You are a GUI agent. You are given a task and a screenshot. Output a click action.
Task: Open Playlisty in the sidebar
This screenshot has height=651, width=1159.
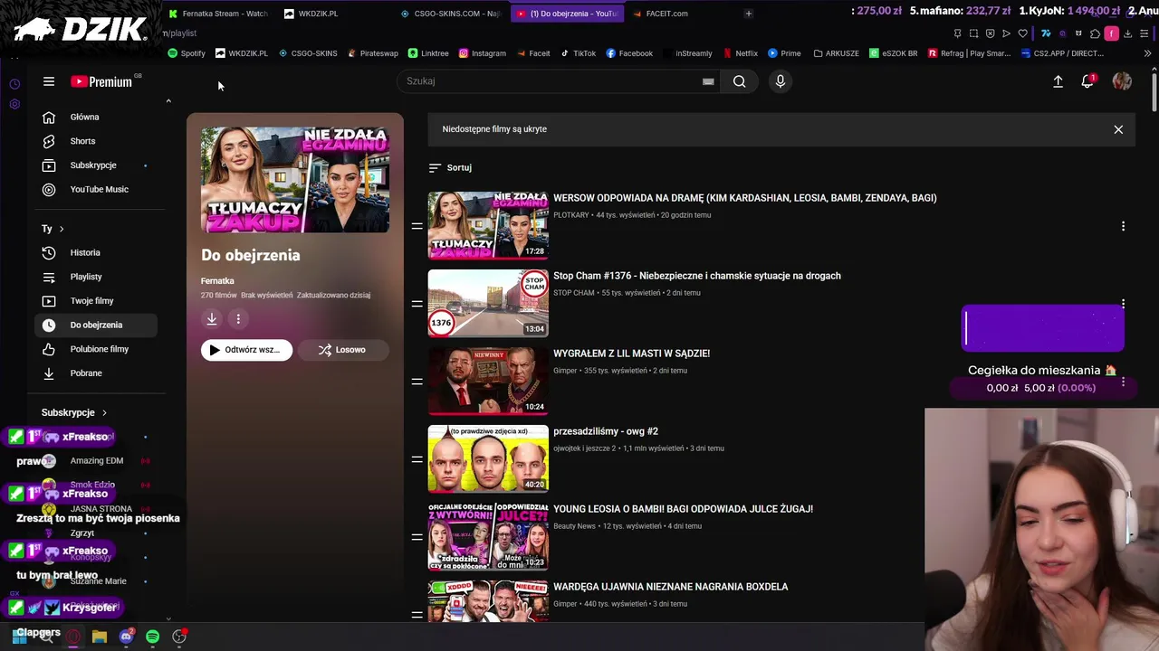tap(96, 277)
